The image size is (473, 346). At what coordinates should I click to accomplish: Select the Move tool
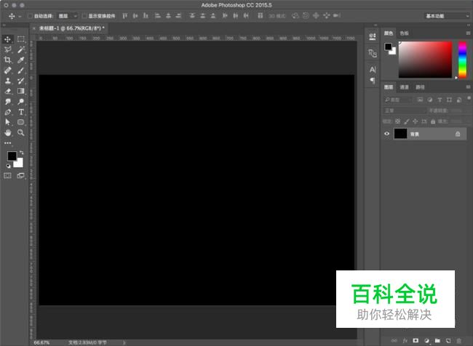pyautogui.click(x=7, y=39)
